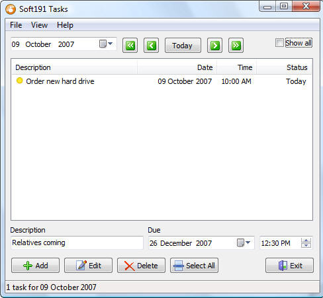Increase due time with up spinner arrow
This screenshot has width=323, height=298.
(x=306, y=241)
